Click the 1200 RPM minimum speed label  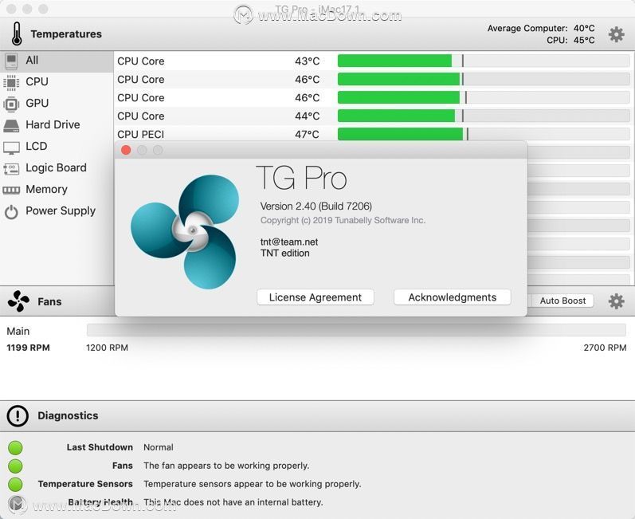point(107,348)
